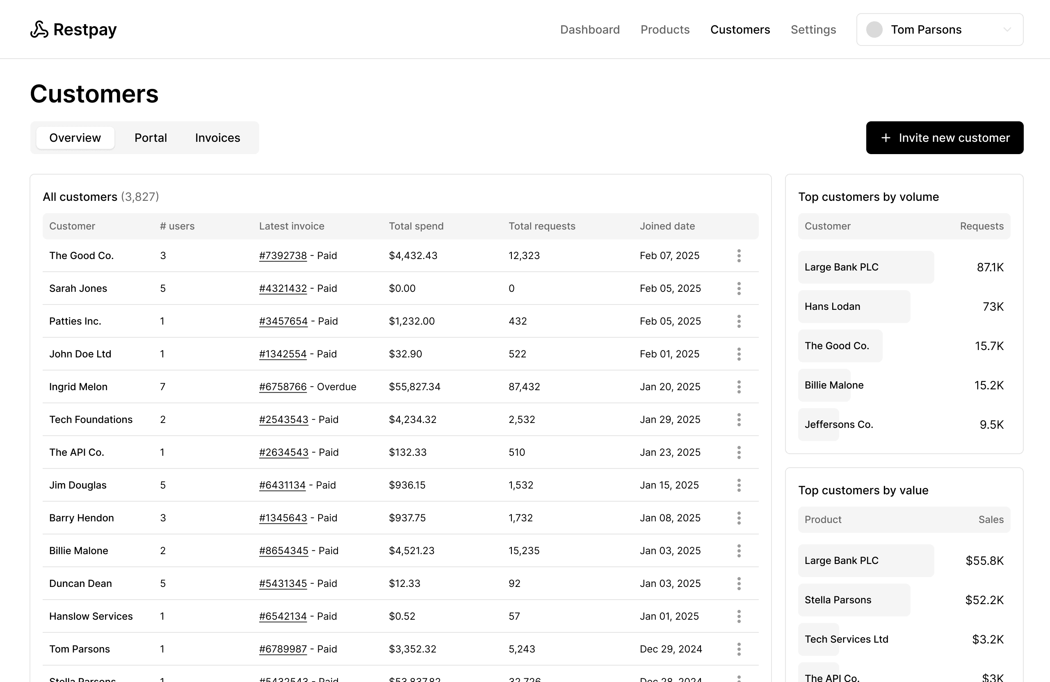Open the row menu for Jim Douglas
The image size is (1050, 682).
739,485
